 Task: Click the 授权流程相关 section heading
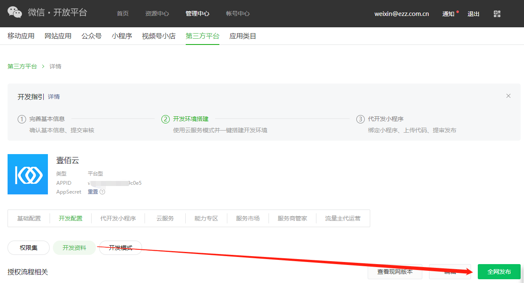coord(28,272)
